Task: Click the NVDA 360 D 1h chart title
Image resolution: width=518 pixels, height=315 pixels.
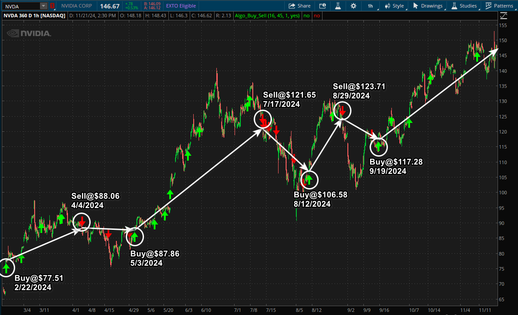Action: tap(35, 16)
